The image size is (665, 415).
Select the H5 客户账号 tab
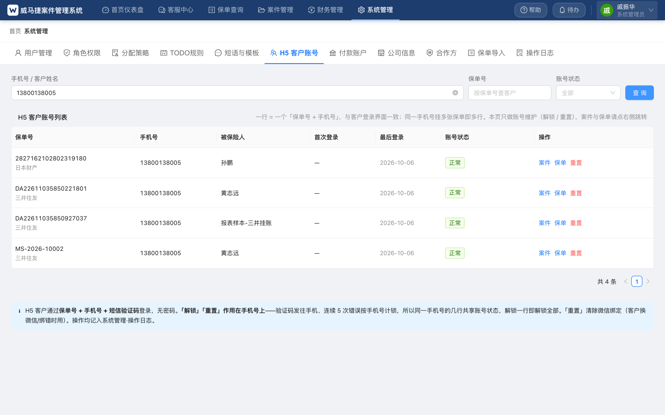[294, 53]
